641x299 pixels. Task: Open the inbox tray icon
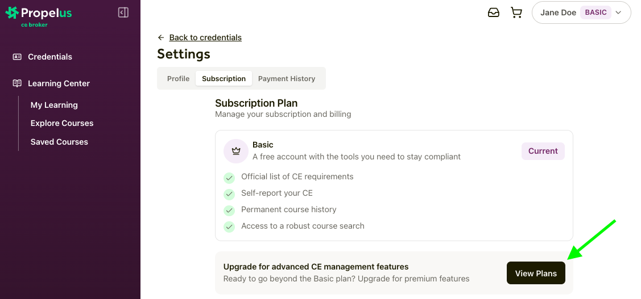click(x=494, y=12)
